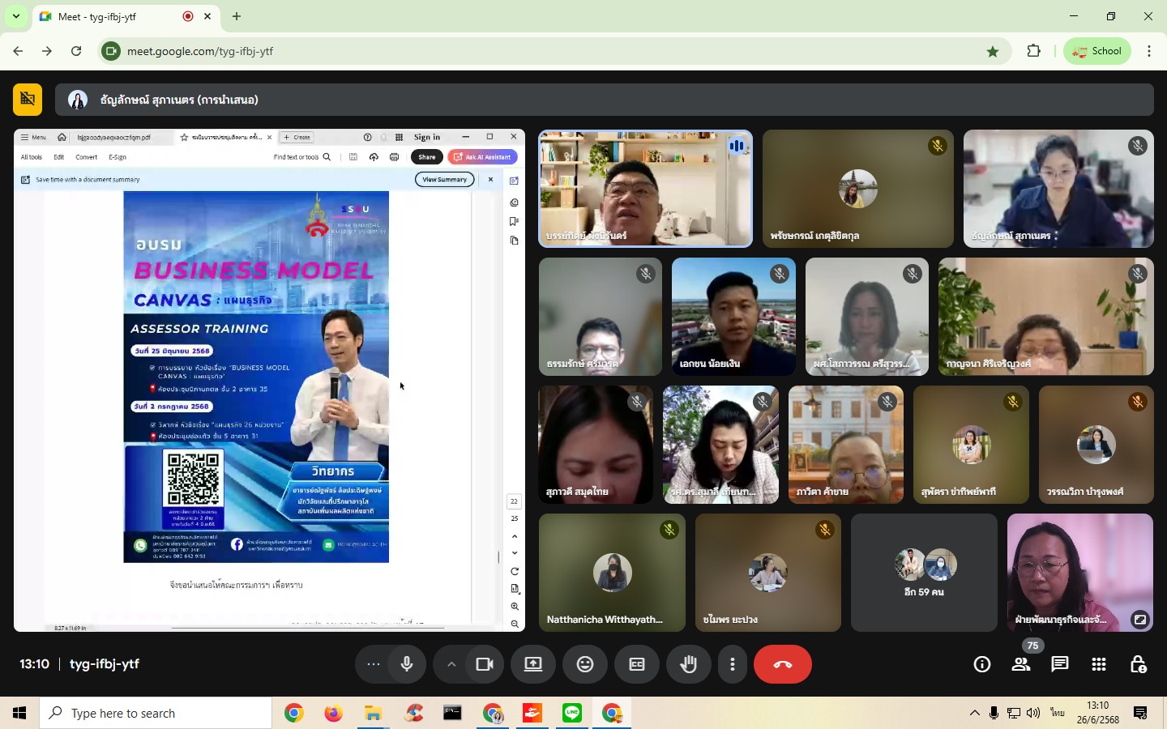Expand audio video settings chevron

tap(451, 664)
